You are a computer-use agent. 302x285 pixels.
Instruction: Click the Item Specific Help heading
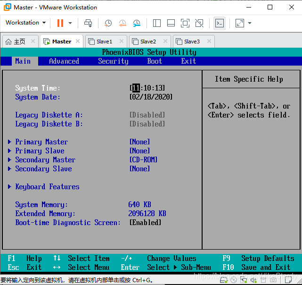[x=249, y=79]
